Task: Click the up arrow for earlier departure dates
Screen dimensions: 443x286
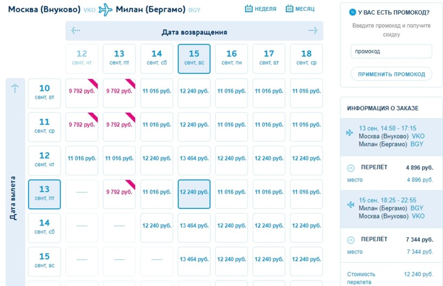Action: 15,88
